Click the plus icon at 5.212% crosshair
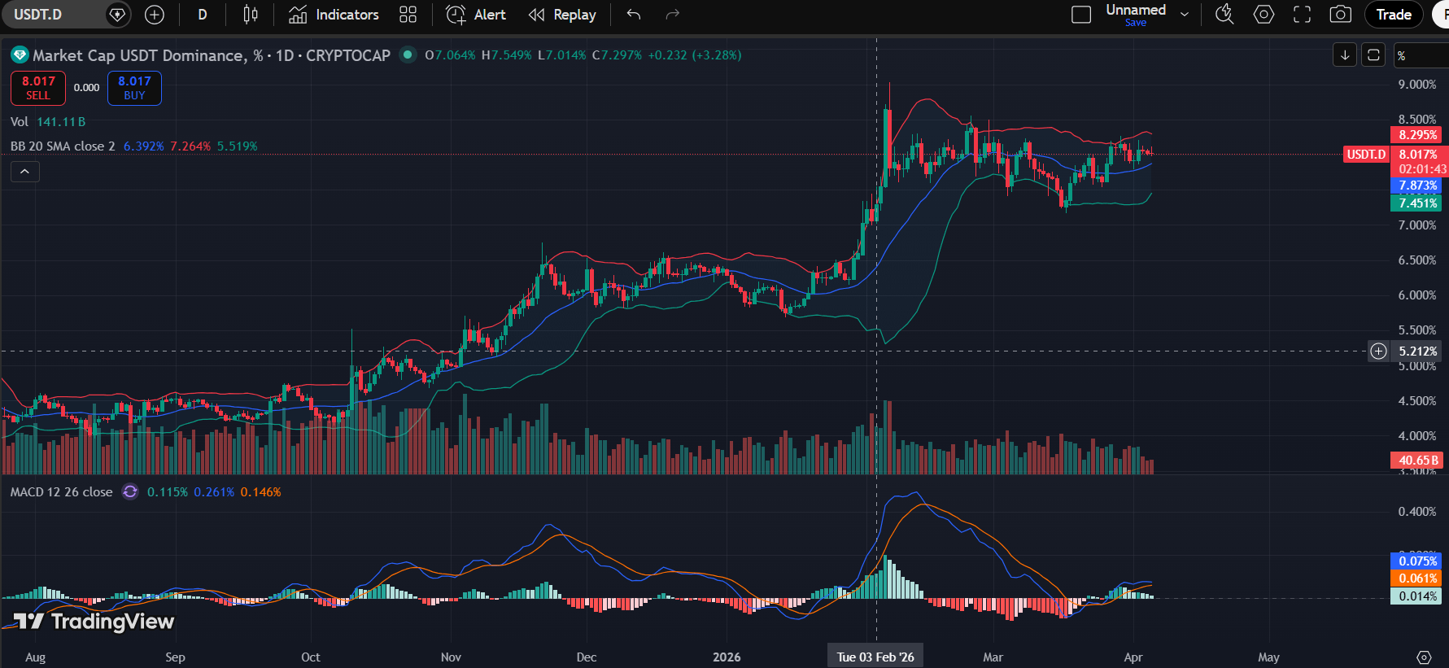 coord(1378,351)
